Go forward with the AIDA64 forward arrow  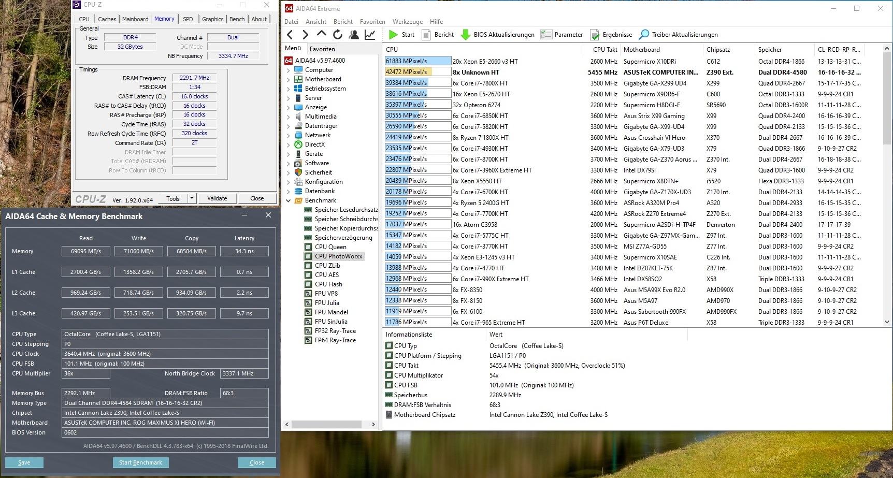306,35
